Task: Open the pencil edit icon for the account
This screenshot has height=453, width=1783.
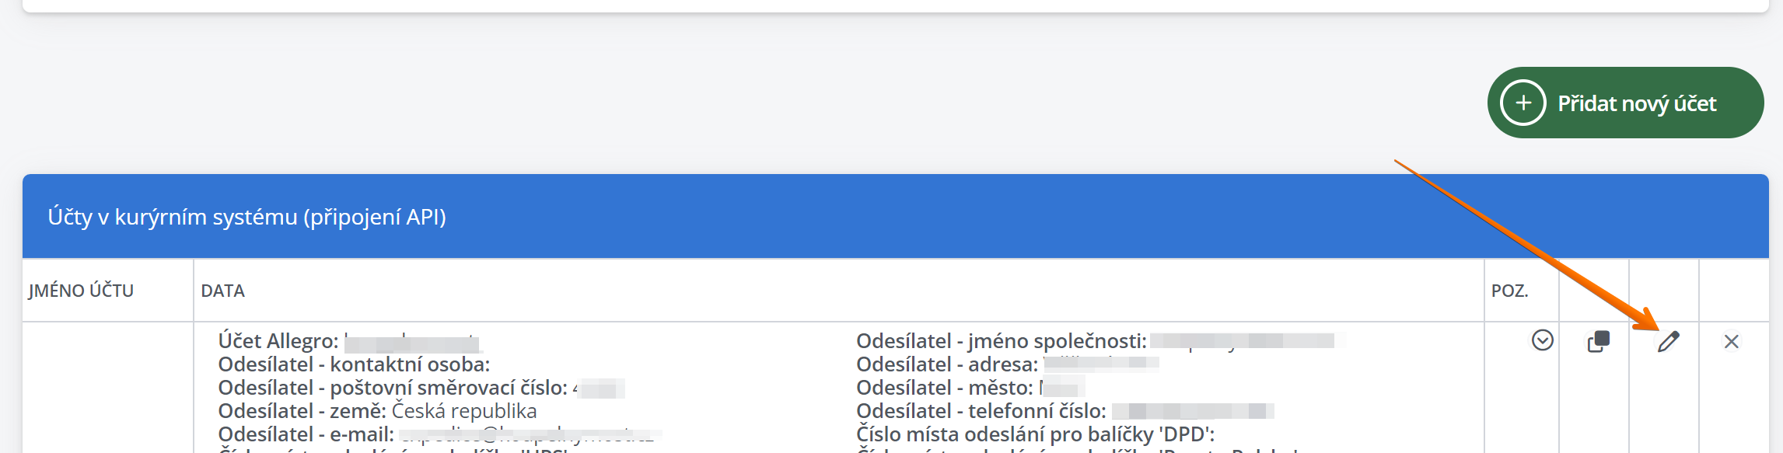Action: [x=1668, y=342]
